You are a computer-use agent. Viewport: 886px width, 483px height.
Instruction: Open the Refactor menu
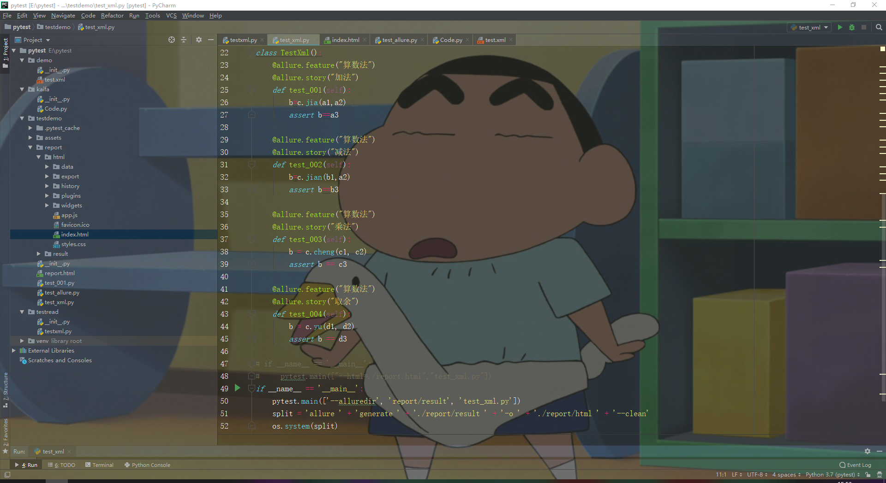tap(112, 15)
